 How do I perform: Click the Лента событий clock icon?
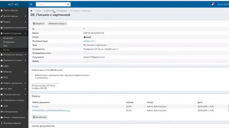[1, 10]
